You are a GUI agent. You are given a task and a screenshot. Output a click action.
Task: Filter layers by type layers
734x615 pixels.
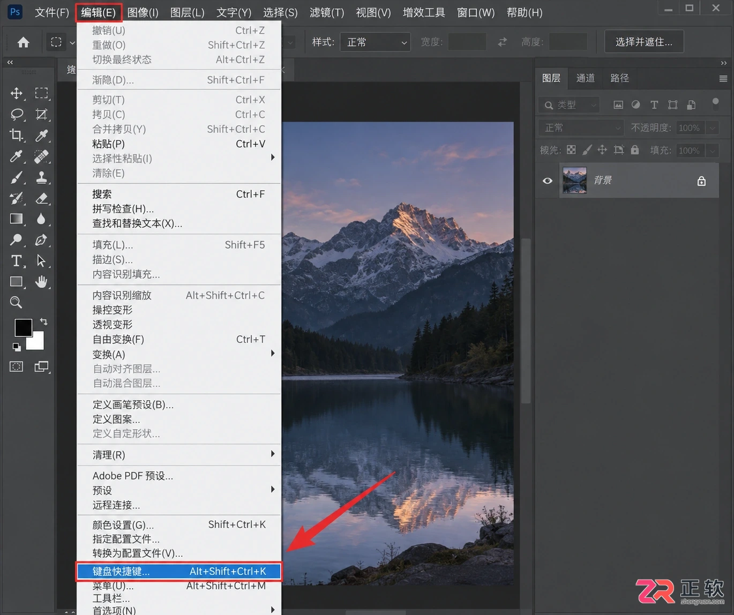[654, 105]
